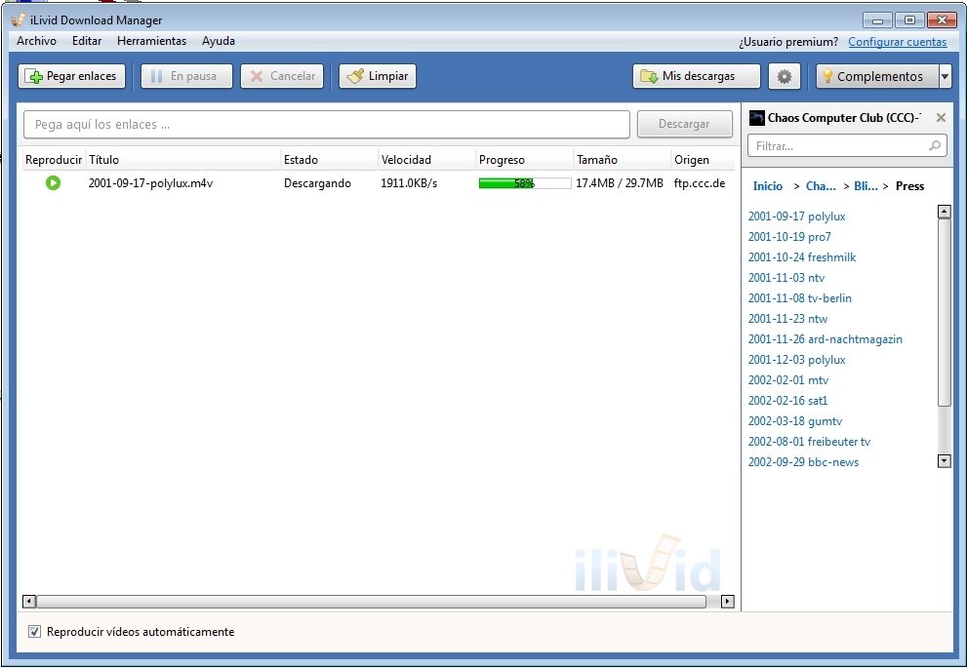Open 2001-11-23 ntw link

click(x=787, y=319)
